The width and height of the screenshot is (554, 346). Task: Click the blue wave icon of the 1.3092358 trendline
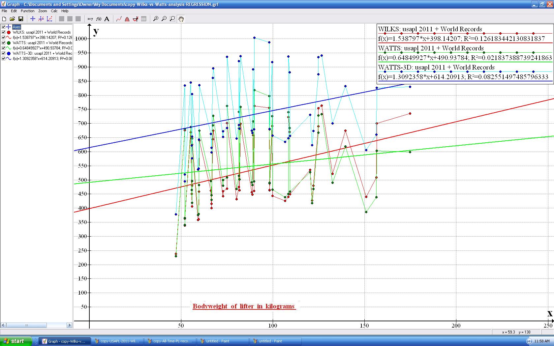point(9,59)
